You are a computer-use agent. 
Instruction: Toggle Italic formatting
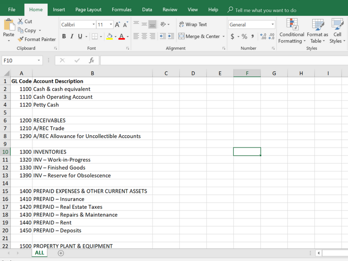[72, 36]
